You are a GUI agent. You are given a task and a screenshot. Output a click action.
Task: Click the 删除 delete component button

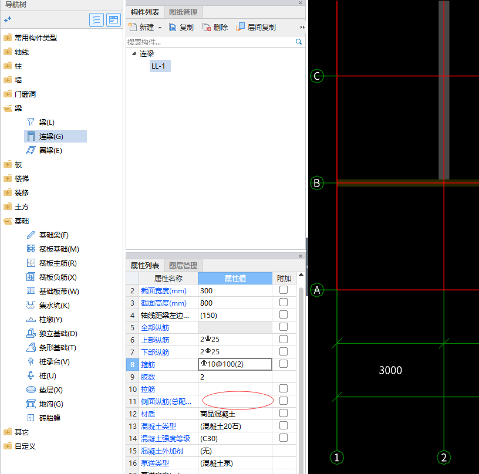(215, 27)
